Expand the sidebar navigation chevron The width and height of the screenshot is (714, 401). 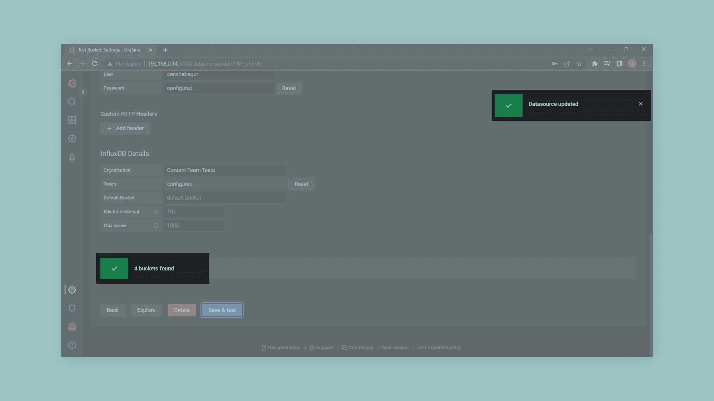point(83,92)
